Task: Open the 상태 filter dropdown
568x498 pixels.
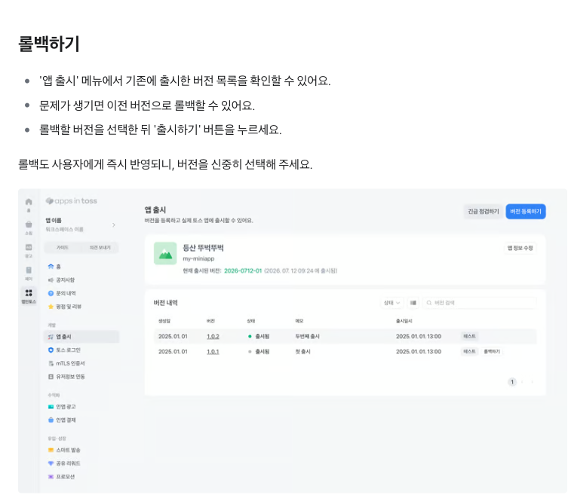Action: [392, 303]
